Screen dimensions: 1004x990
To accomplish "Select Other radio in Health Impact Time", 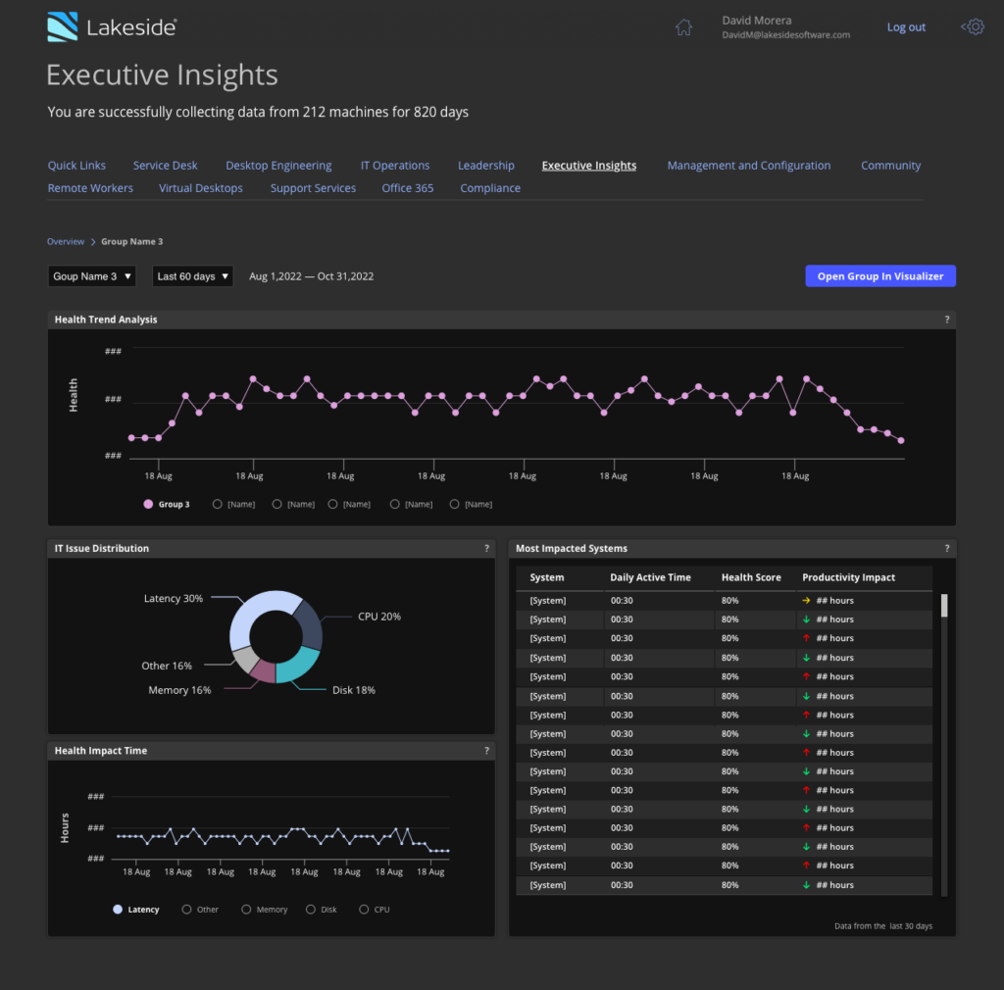I will click(x=186, y=910).
